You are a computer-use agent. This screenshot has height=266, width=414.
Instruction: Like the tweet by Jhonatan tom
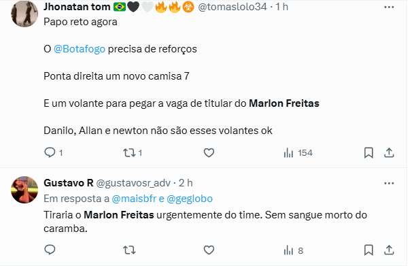click(x=209, y=152)
